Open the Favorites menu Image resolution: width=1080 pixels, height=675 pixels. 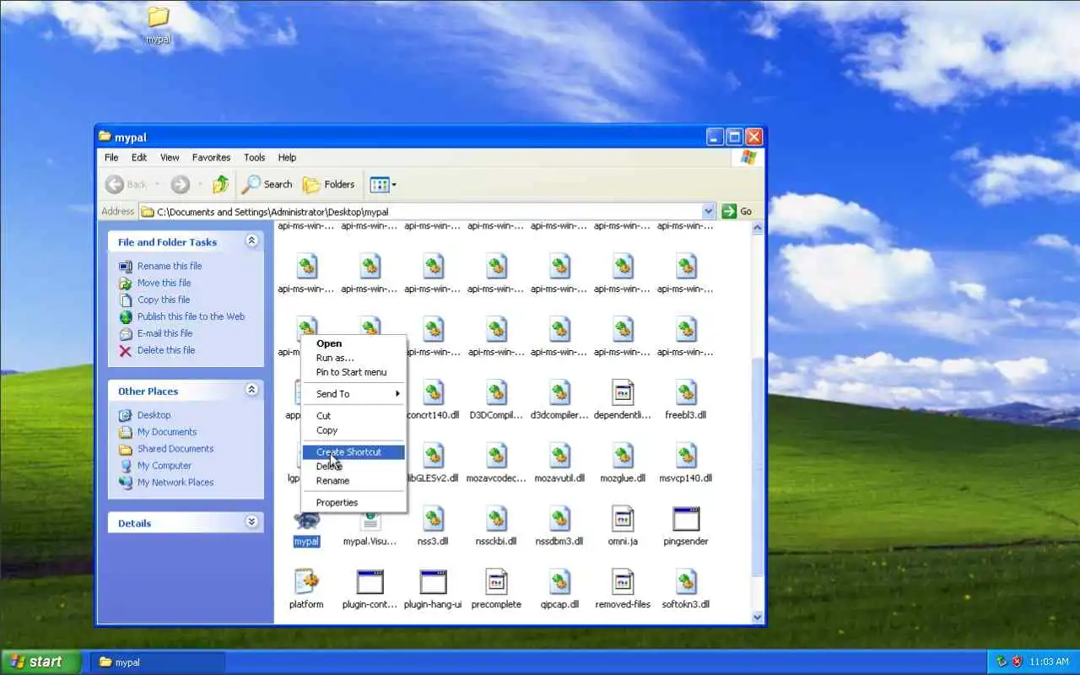click(211, 157)
